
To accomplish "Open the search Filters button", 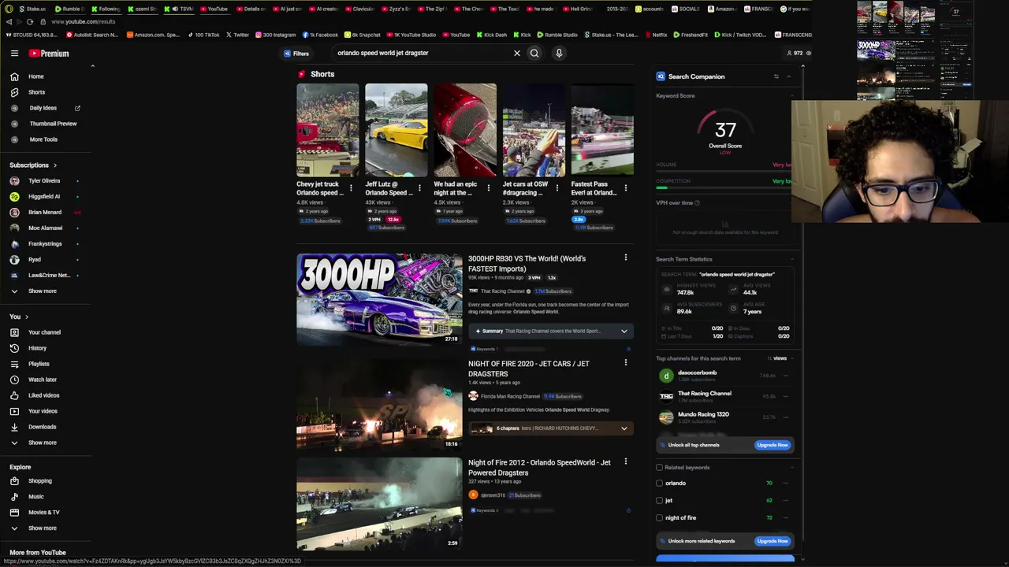I will (296, 54).
